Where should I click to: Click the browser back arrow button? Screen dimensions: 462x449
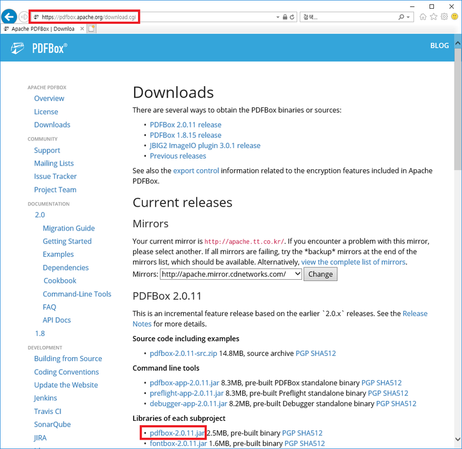pyautogui.click(x=9, y=17)
